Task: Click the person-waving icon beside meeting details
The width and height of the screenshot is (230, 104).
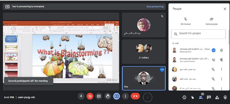Action: tap(192, 97)
